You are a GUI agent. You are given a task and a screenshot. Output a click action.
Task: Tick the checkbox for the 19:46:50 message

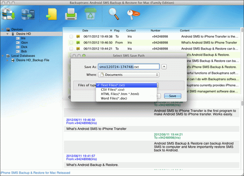pyautogui.click(x=71, y=43)
